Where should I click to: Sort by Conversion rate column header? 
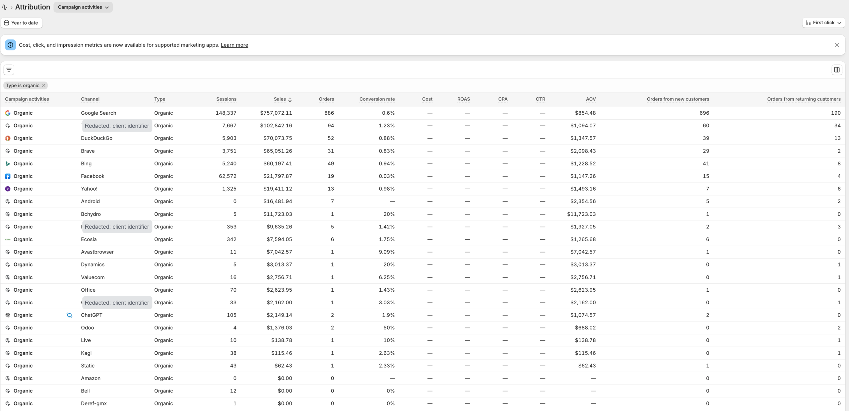point(377,99)
